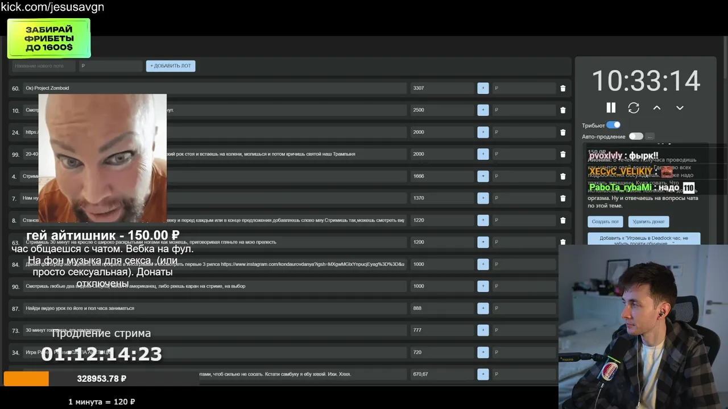Edit the 1220 price field
Image resolution: width=728 pixels, height=409 pixels.
442,220
